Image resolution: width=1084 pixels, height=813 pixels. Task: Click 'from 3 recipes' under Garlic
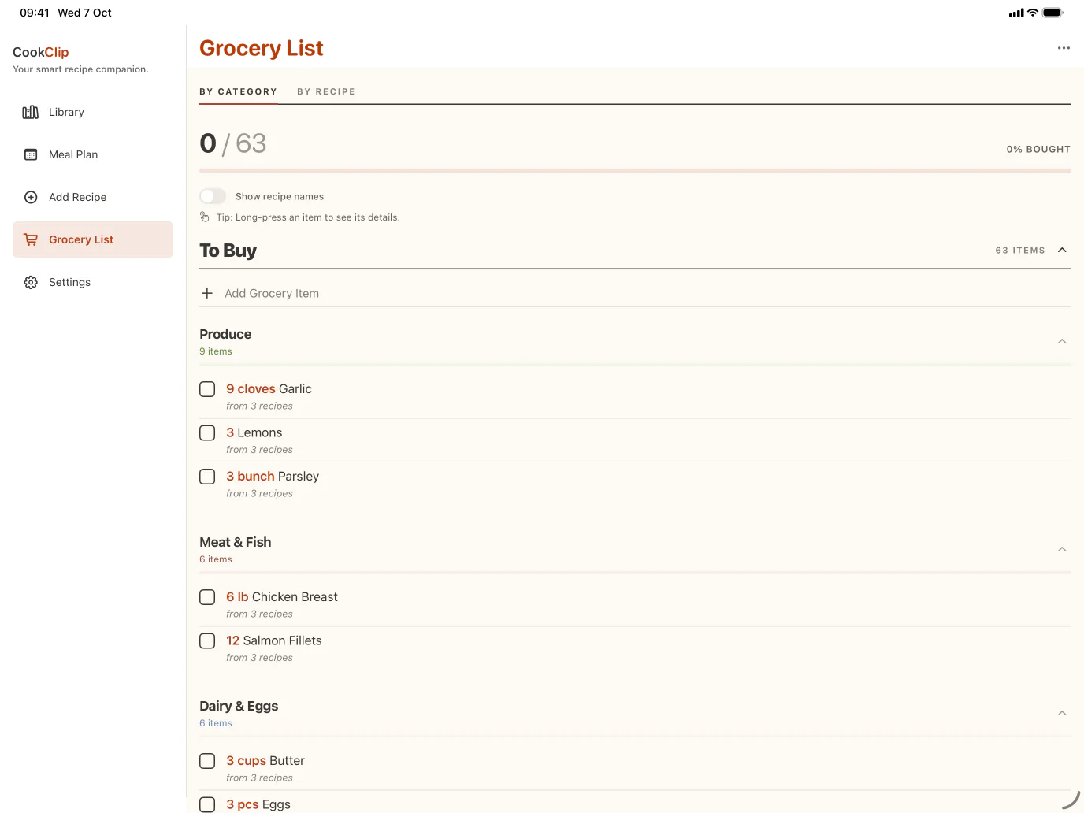(x=259, y=406)
